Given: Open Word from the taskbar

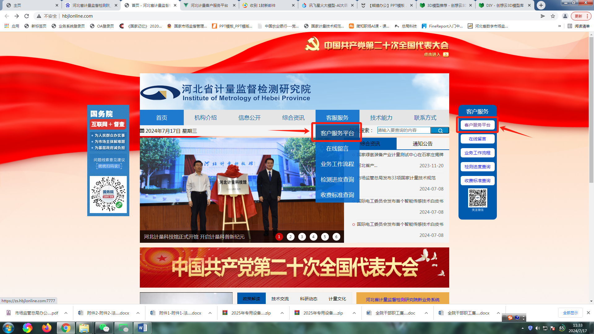Looking at the screenshot, I should [x=142, y=328].
